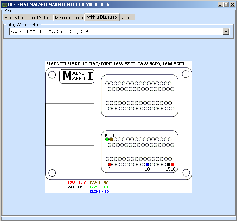Image resolution: width=237 pixels, height=221 pixels.
Task: Open the Memory Dump tab
Action: pos(69,17)
